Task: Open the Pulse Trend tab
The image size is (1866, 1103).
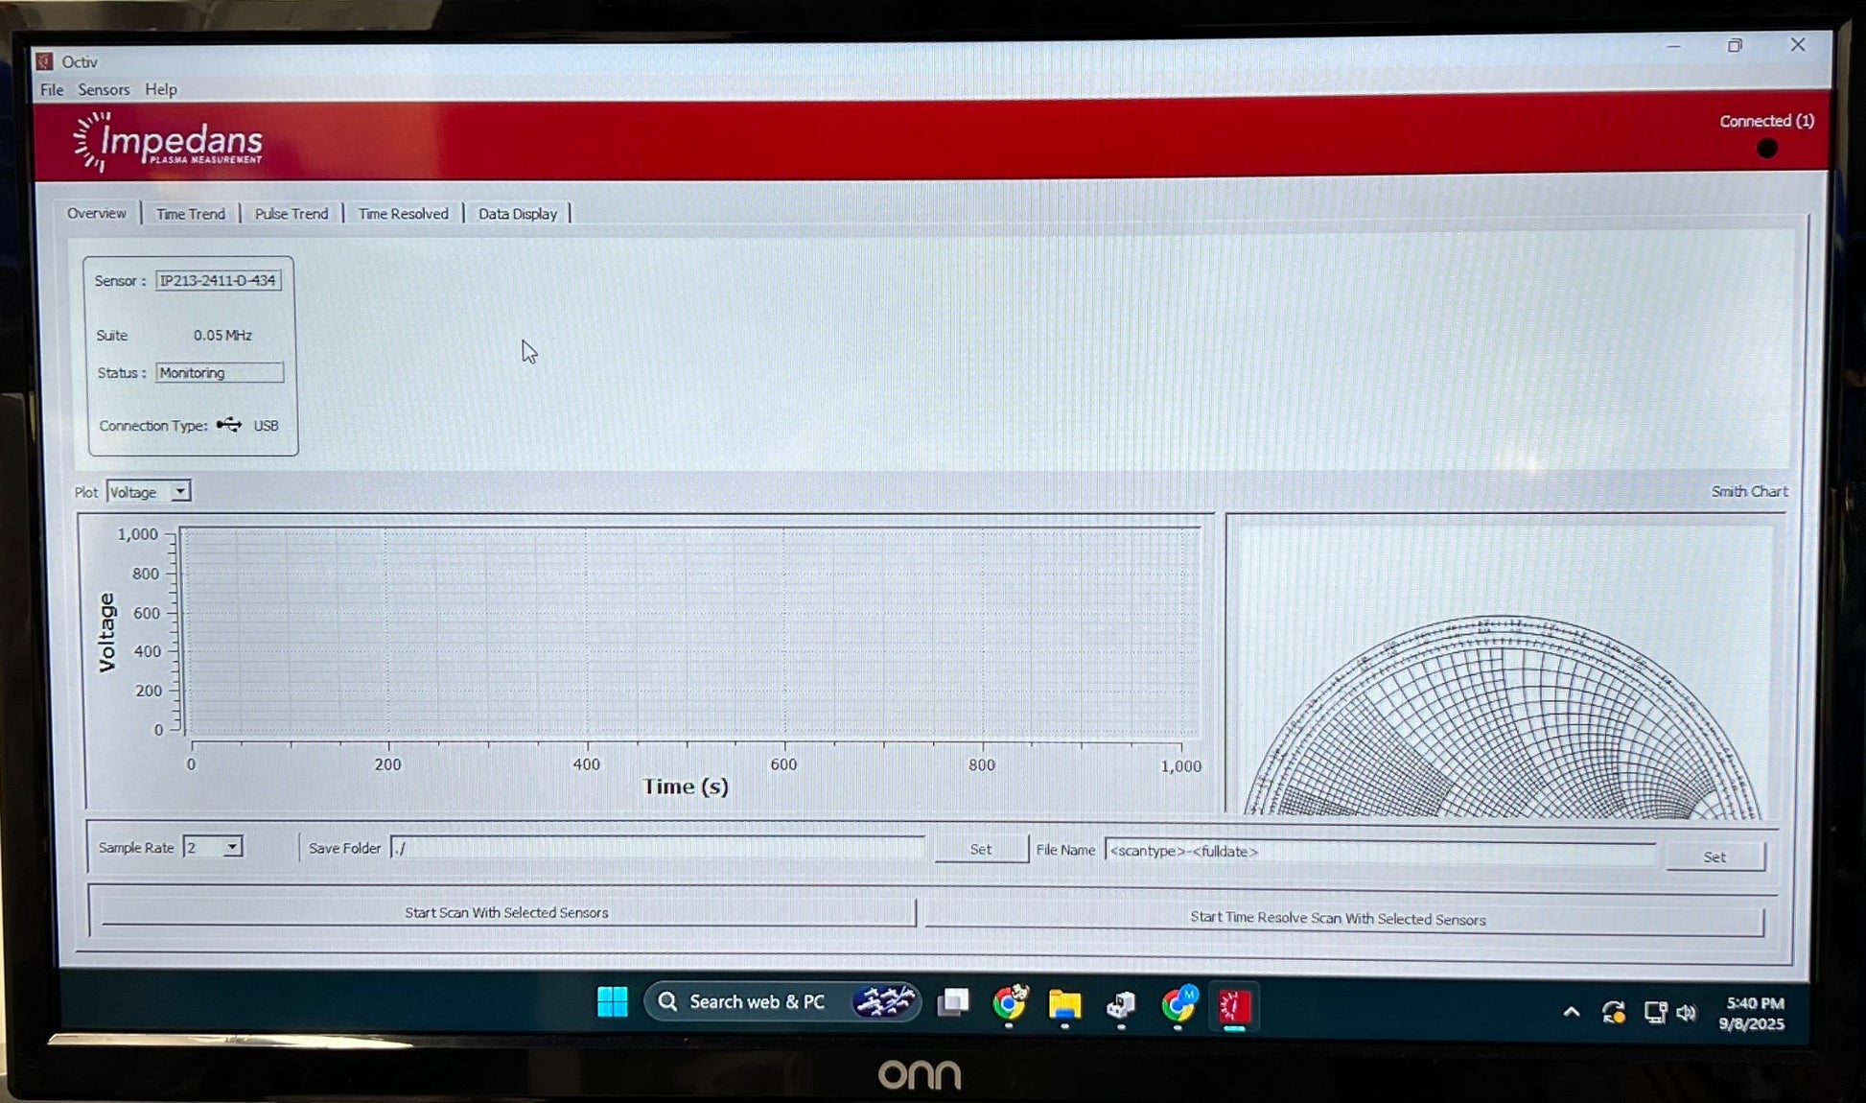Action: pyautogui.click(x=292, y=214)
